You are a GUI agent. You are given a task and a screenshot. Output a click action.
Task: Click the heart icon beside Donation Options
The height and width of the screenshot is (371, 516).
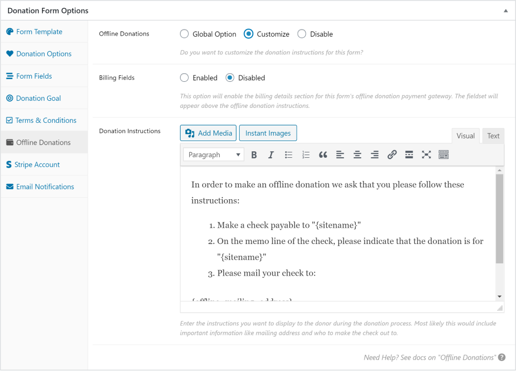tap(10, 53)
